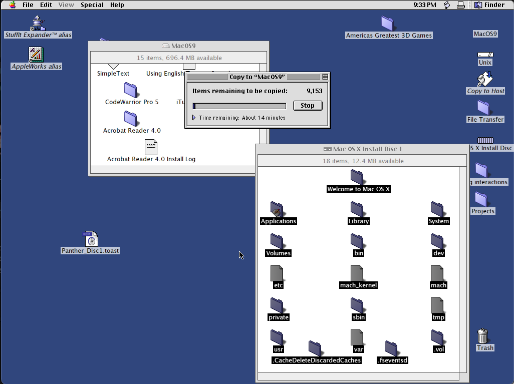Open the StuffIt Expander alias
Image resolution: width=514 pixels, height=384 pixels.
pyautogui.click(x=38, y=23)
